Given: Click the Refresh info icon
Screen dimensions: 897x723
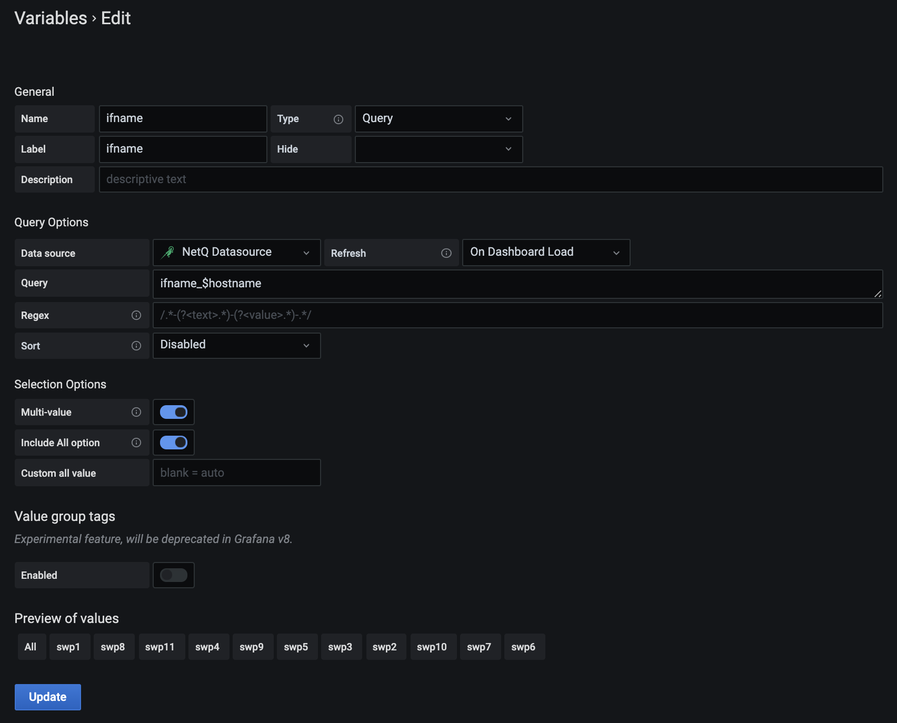Looking at the screenshot, I should [x=446, y=253].
